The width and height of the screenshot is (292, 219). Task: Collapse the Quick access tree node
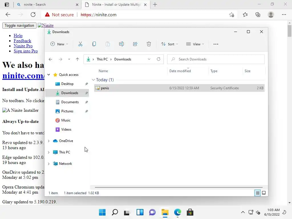49,75
